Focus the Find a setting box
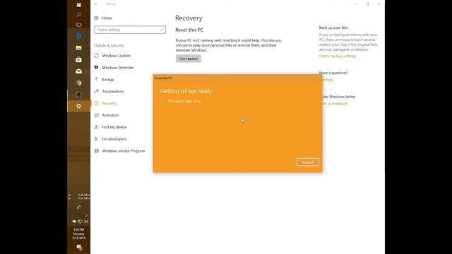 (x=130, y=30)
